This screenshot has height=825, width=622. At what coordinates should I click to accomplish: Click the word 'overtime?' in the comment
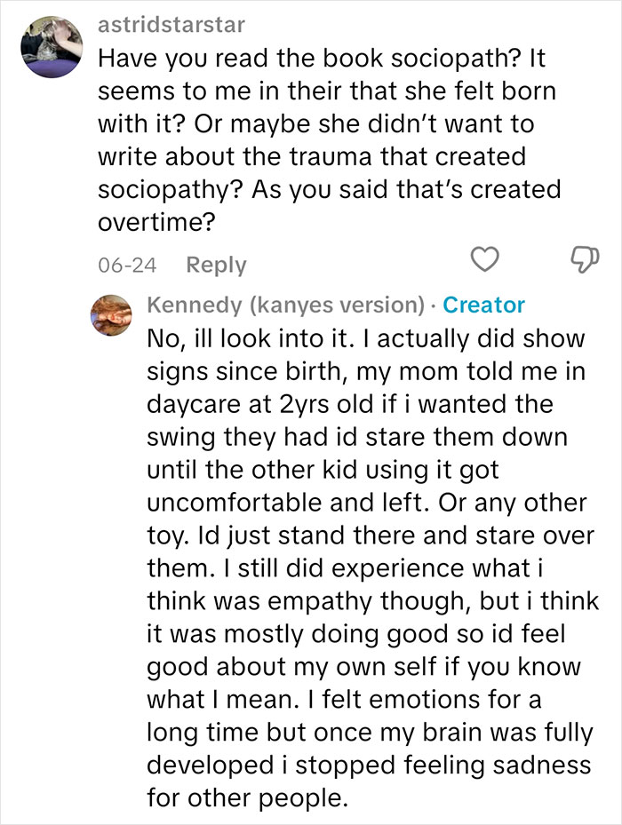click(x=157, y=223)
